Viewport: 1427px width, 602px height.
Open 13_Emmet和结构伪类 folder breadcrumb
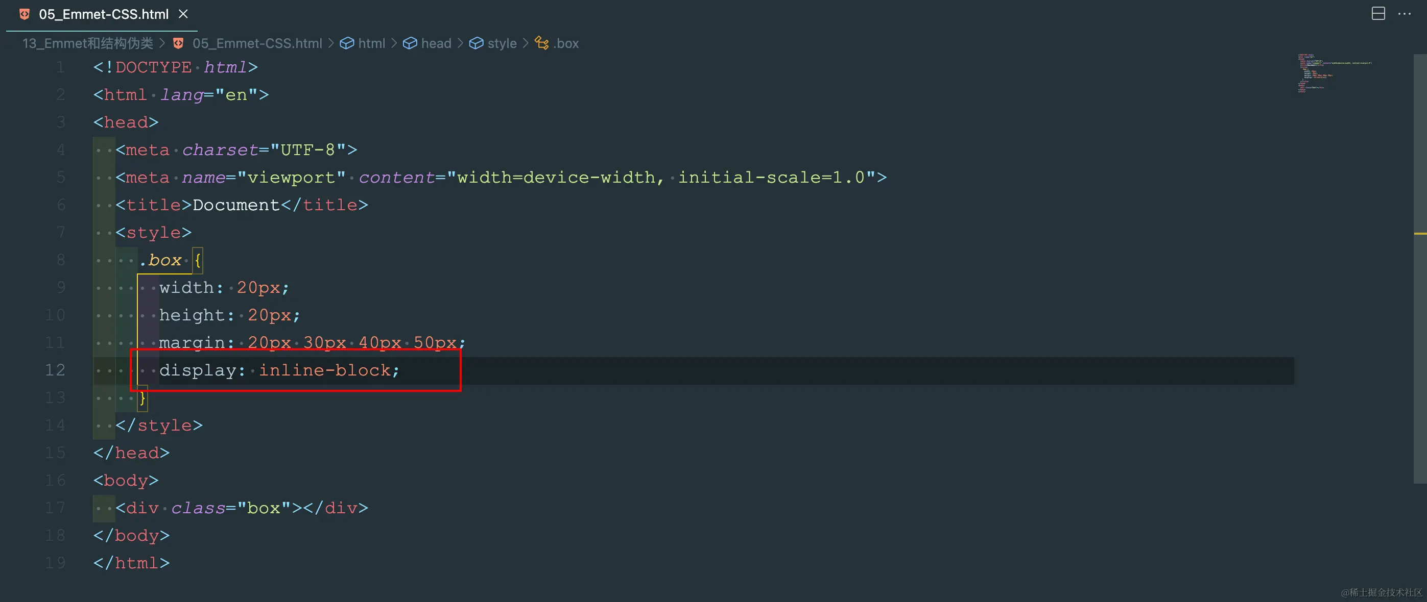[x=87, y=43]
